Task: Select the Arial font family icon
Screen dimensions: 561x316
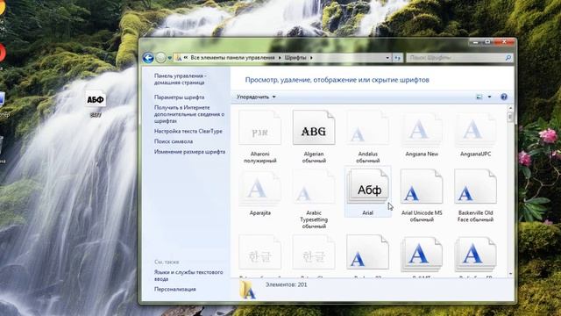Action: click(x=367, y=187)
